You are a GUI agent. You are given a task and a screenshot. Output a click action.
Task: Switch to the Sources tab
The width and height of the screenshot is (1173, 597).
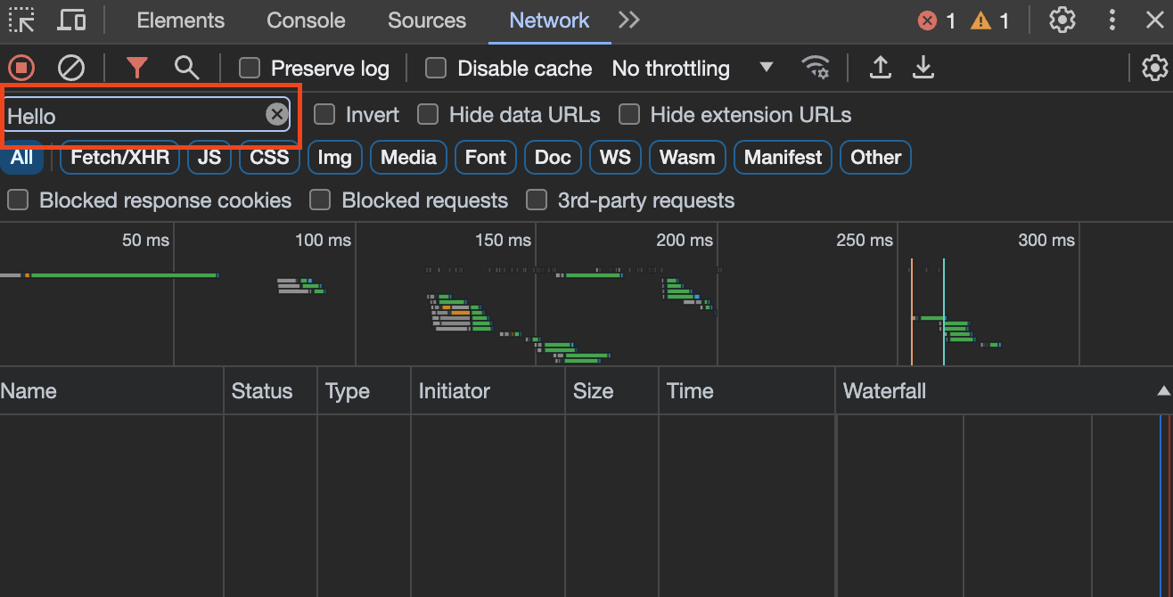(427, 20)
